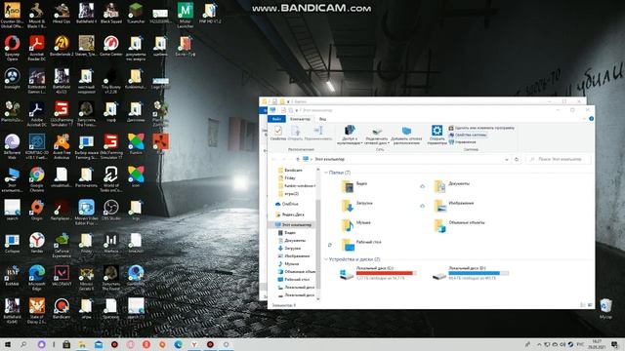Select the Borderlands 2 desktop icon
The image size is (625, 351).
[62, 46]
